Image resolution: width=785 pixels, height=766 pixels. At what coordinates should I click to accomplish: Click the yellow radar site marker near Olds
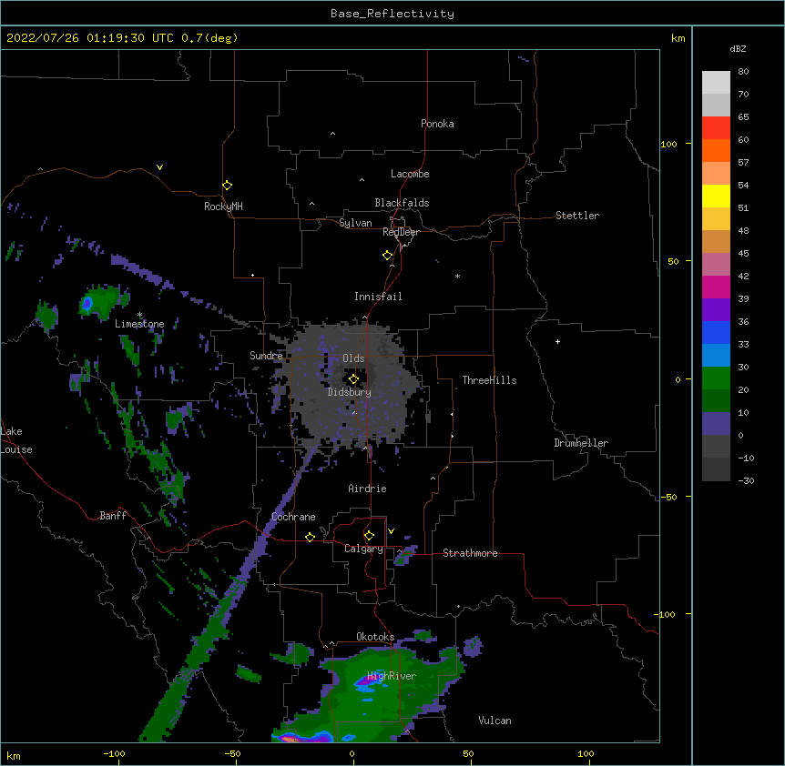[x=353, y=379]
